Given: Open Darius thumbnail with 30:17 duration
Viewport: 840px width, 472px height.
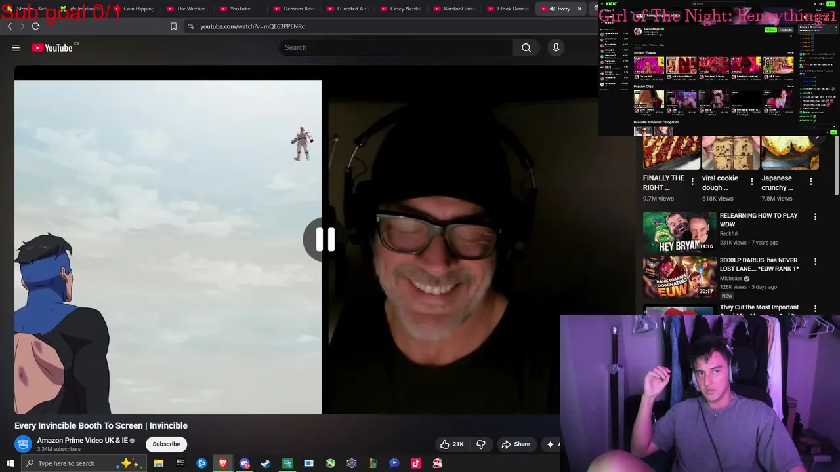Looking at the screenshot, I should tap(679, 276).
